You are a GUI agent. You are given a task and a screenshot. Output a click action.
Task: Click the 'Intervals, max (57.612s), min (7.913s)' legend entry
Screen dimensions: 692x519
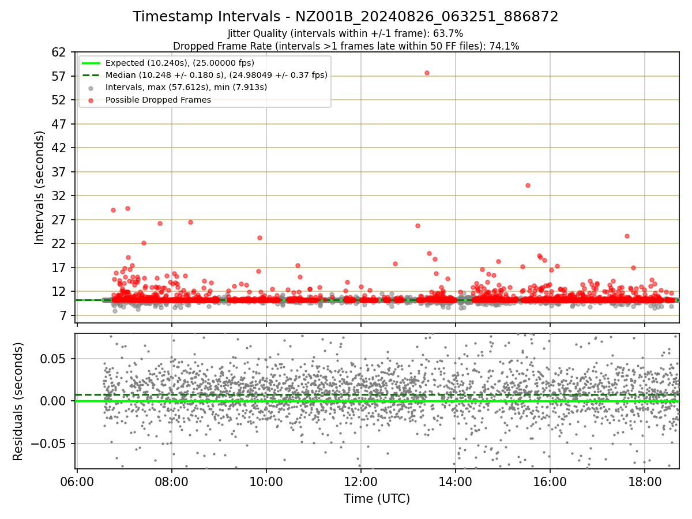coord(186,87)
